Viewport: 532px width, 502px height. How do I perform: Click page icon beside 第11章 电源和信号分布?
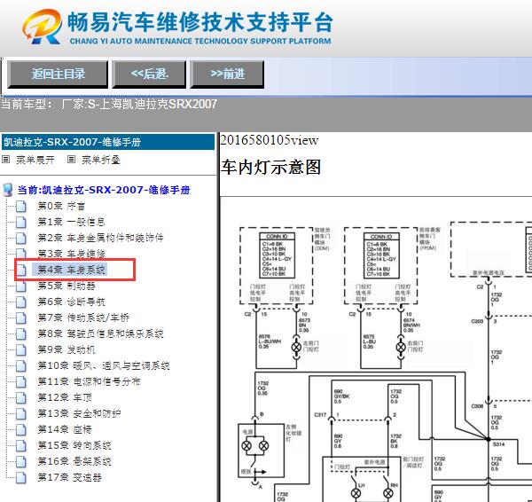pos(21,381)
